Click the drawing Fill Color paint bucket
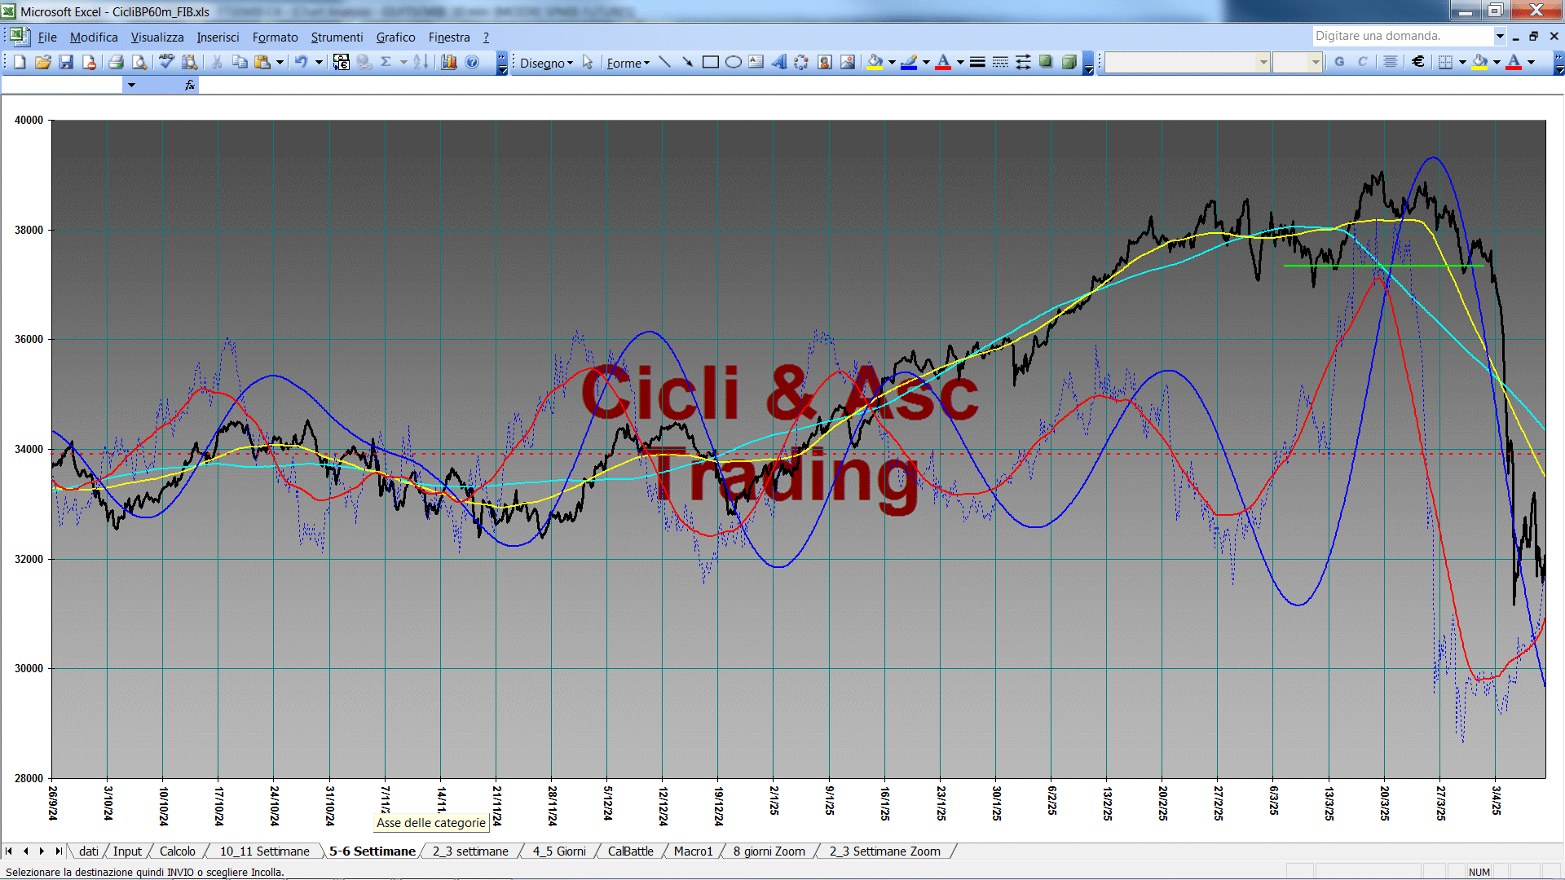The height and width of the screenshot is (880, 1565). 875,62
